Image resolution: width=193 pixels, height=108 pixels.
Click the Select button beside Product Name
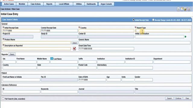coord(74,43)
